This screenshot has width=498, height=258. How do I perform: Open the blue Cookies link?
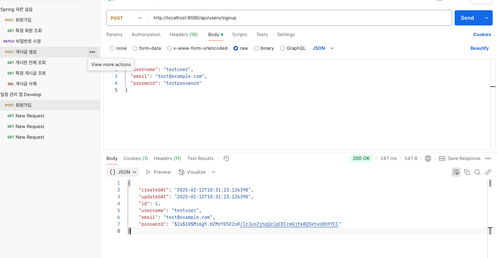tap(482, 35)
